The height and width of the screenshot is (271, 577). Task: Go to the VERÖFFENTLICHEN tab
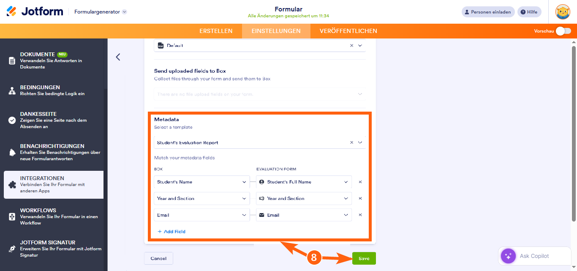click(x=348, y=31)
